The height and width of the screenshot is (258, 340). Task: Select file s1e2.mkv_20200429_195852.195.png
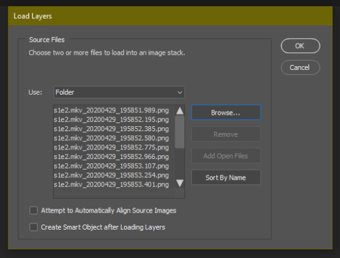pyautogui.click(x=111, y=120)
